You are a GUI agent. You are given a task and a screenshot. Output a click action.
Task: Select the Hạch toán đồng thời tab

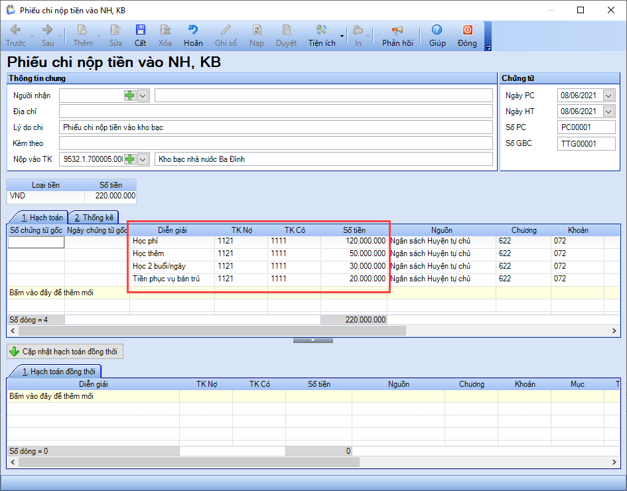[58, 372]
